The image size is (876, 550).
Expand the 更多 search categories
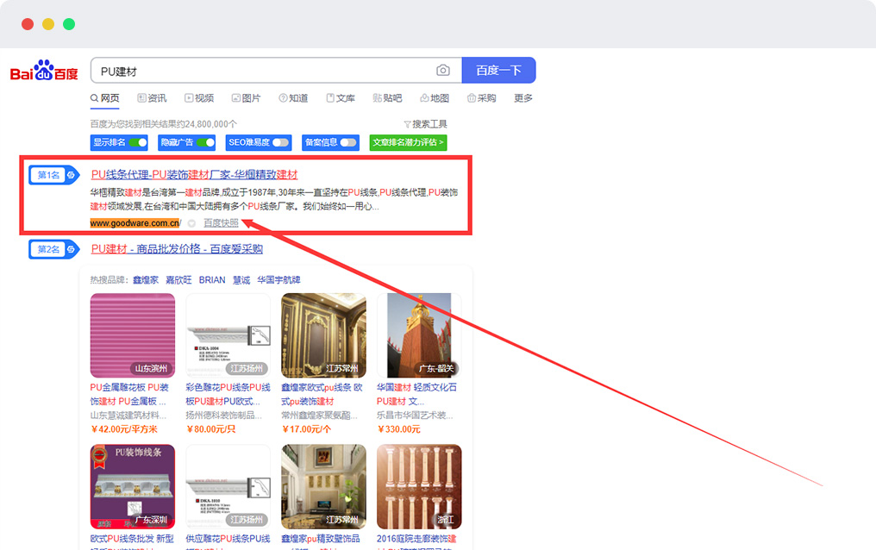tap(522, 97)
